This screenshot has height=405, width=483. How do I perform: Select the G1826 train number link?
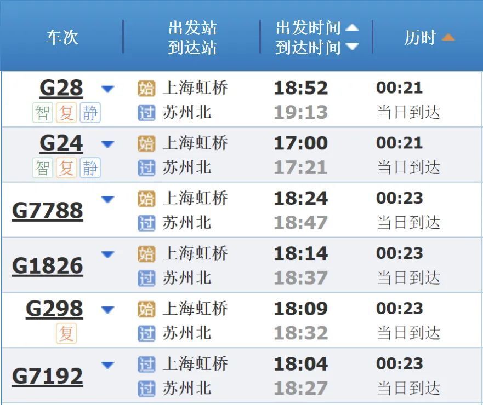[x=47, y=265]
